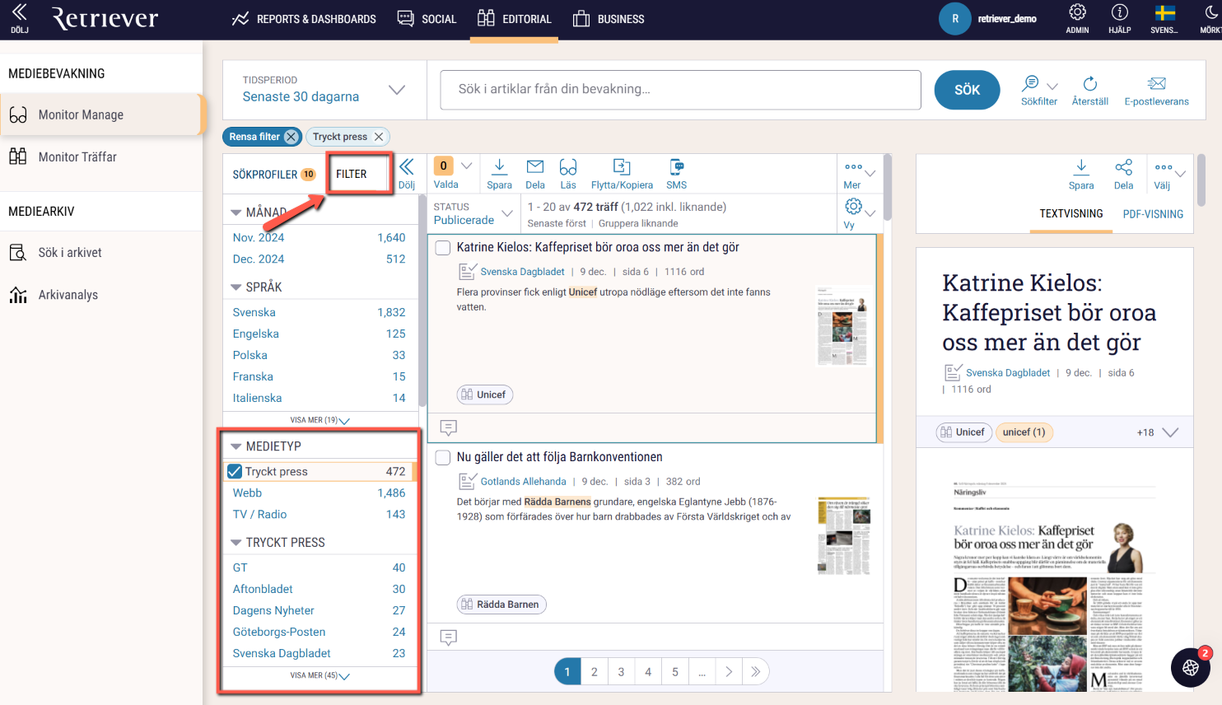This screenshot has height=705, width=1222.
Task: Reset search with Återställ icon
Action: click(1089, 90)
